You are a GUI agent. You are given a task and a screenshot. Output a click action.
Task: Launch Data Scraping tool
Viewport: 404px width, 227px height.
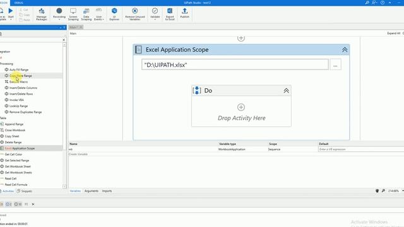86,14
